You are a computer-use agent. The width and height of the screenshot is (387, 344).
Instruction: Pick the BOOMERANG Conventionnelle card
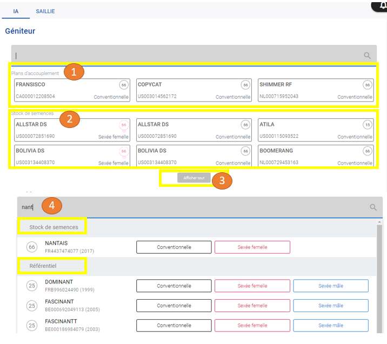[x=316, y=156]
